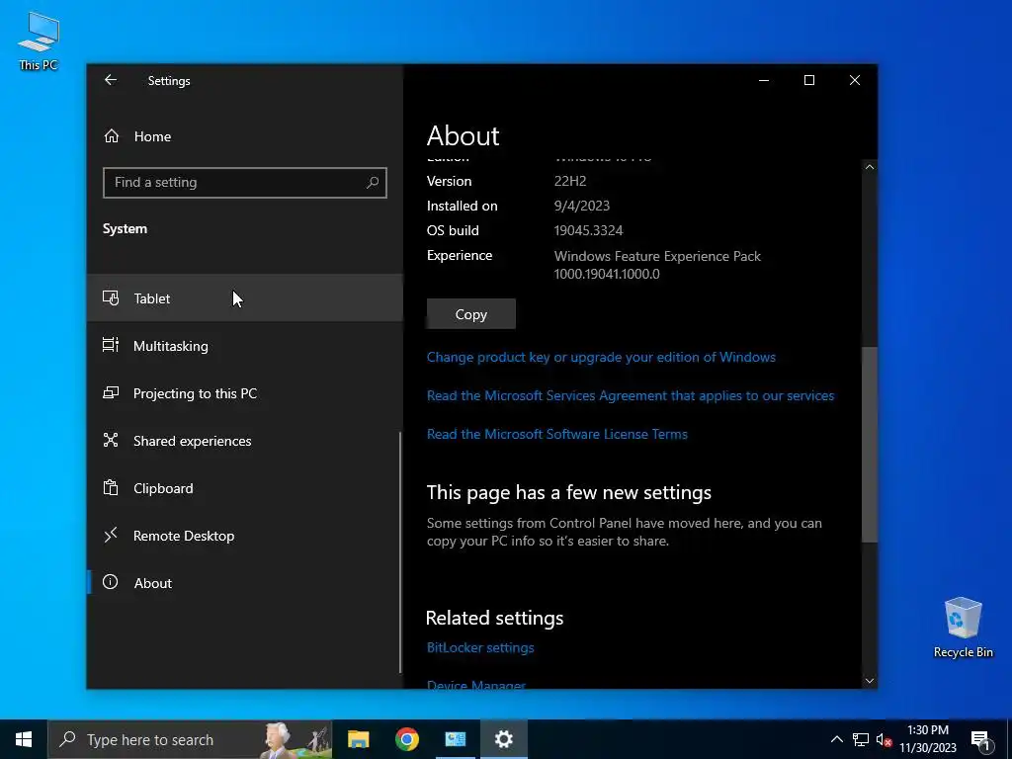1012x759 pixels.
Task: Click the Type here to search box
Action: pyautogui.click(x=191, y=739)
